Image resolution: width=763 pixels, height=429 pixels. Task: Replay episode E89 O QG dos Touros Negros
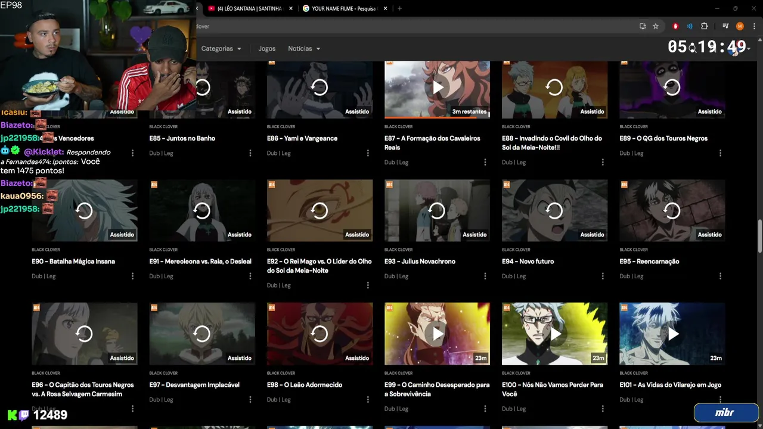[672, 88]
